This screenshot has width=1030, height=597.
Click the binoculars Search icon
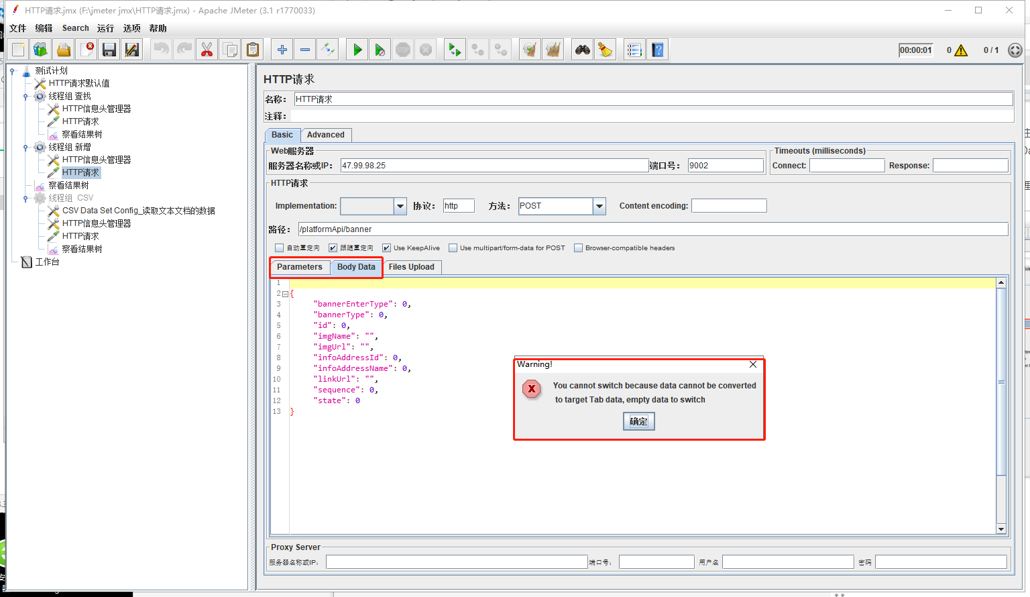coord(582,50)
